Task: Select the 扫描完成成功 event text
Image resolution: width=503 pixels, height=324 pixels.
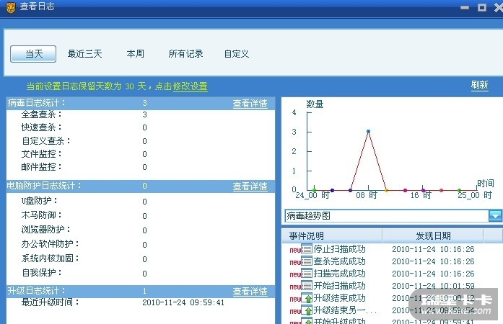Action: 340,274
